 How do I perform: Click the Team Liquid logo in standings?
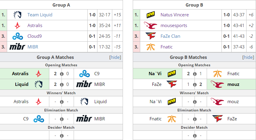tap(18, 15)
